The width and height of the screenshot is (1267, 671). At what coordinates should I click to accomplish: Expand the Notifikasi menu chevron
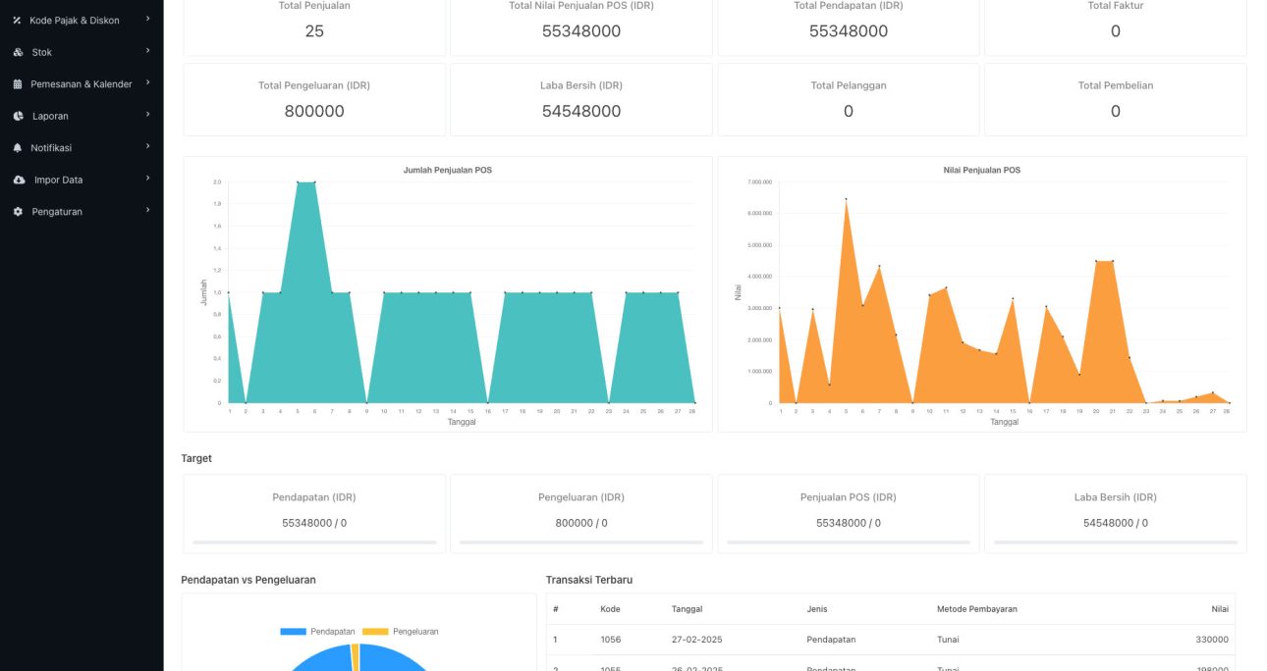147,146
